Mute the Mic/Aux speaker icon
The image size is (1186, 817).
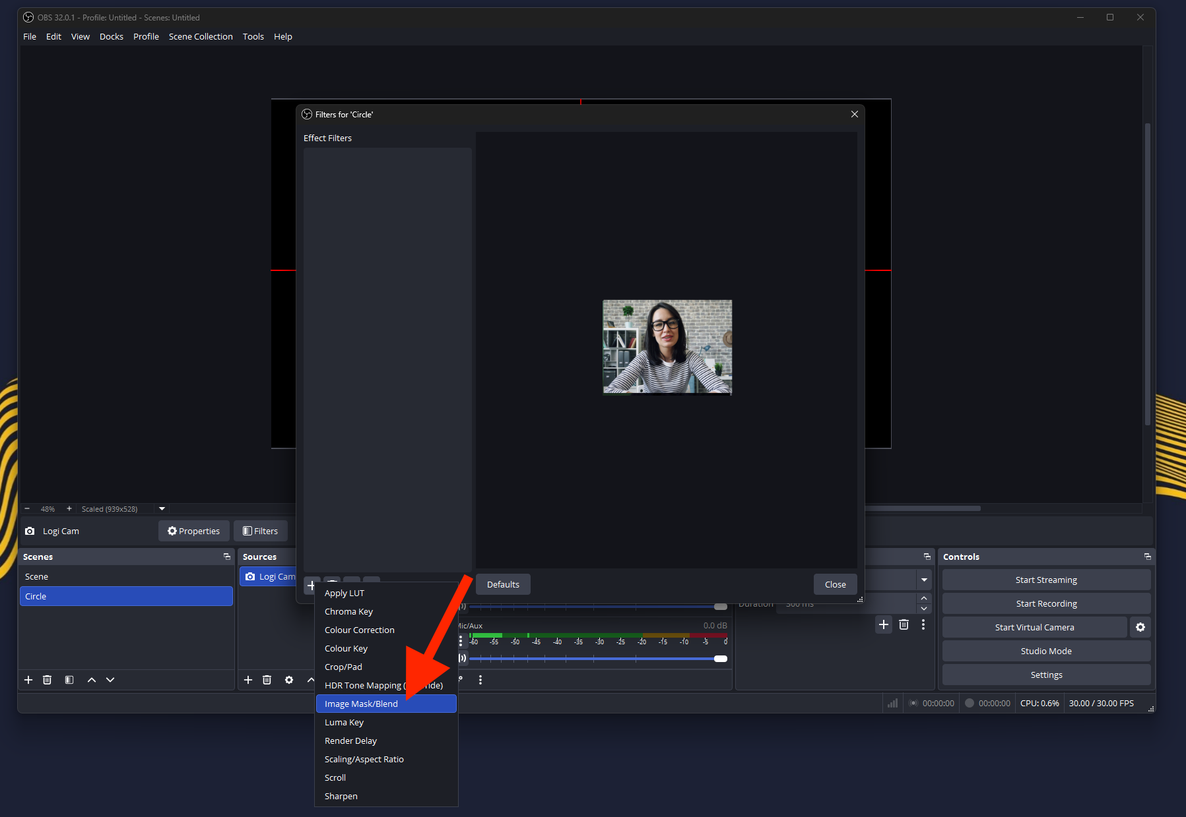click(x=463, y=658)
